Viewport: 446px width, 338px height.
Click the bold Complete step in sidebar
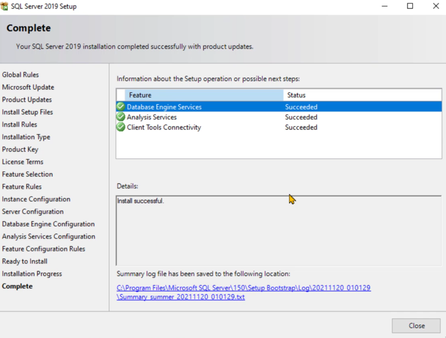click(x=18, y=286)
